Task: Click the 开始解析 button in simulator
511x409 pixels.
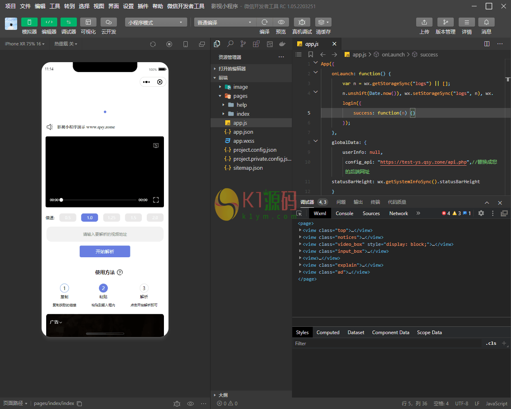Action: tap(105, 252)
